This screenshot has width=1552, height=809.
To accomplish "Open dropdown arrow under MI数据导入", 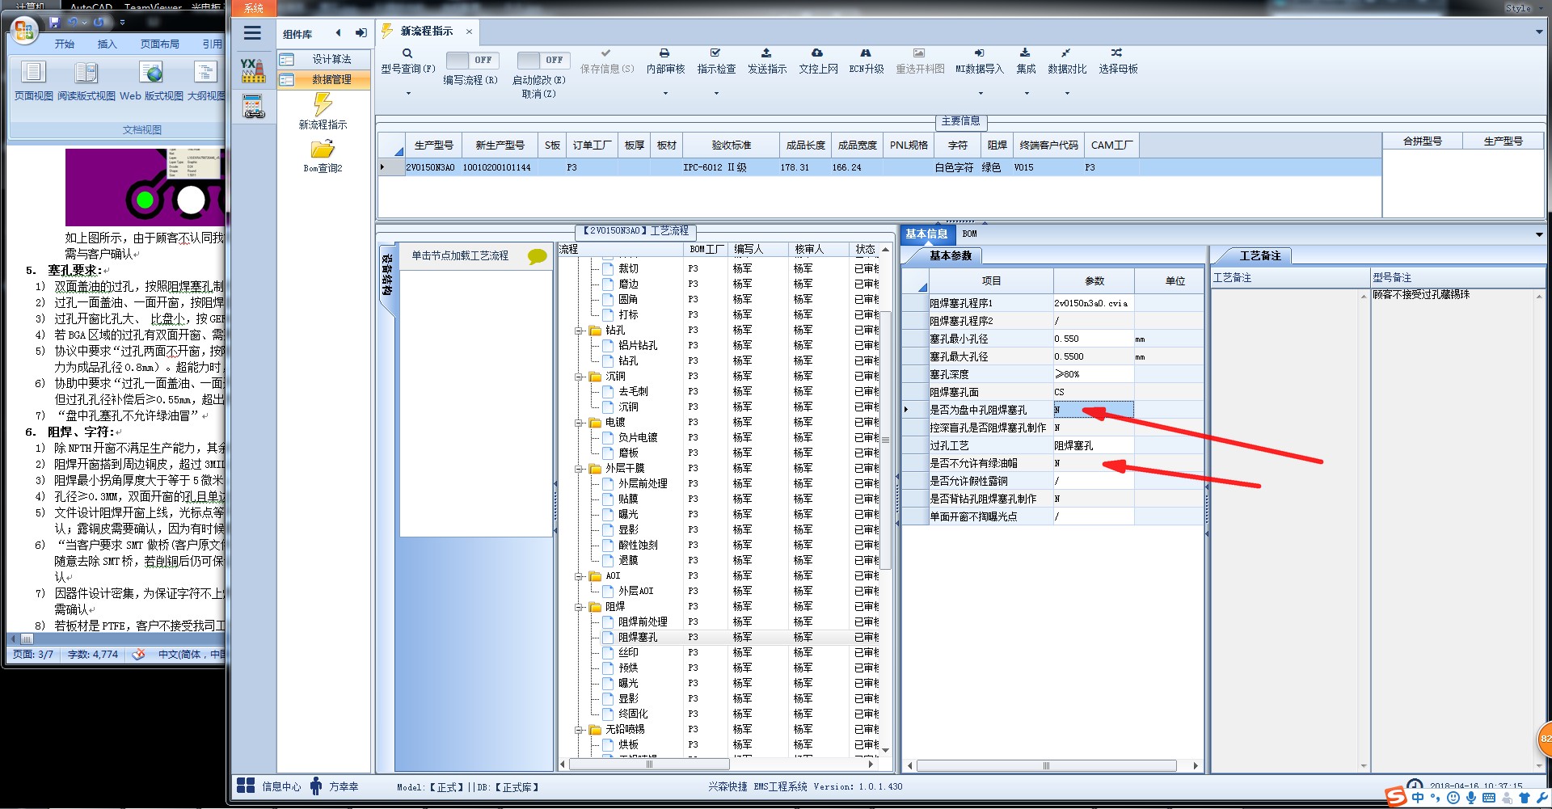I will (980, 94).
